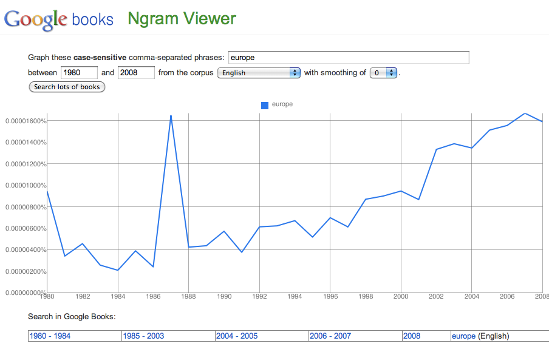Click the x-axis label 2000
Image resolution: width=549 pixels, height=352 pixels.
click(401, 296)
